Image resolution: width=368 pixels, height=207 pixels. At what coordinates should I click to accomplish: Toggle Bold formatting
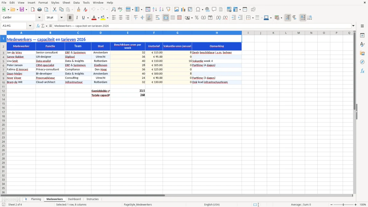coord(70,18)
